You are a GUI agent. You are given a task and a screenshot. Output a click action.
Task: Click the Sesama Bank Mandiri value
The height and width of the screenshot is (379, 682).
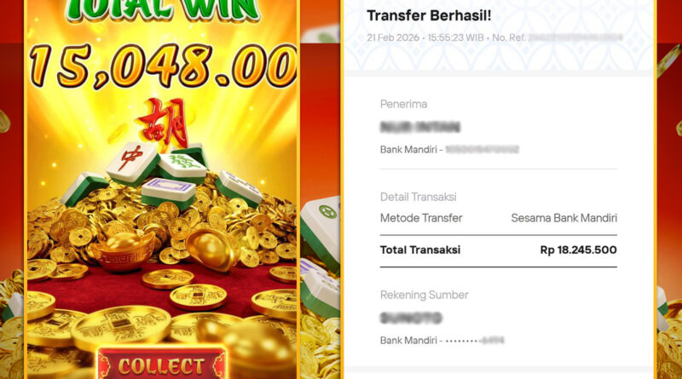(x=564, y=218)
